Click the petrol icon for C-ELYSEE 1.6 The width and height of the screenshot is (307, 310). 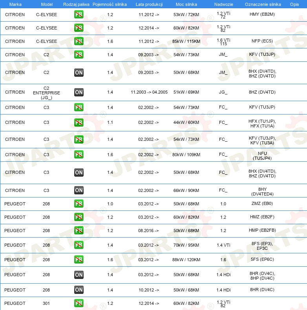click(x=79, y=41)
